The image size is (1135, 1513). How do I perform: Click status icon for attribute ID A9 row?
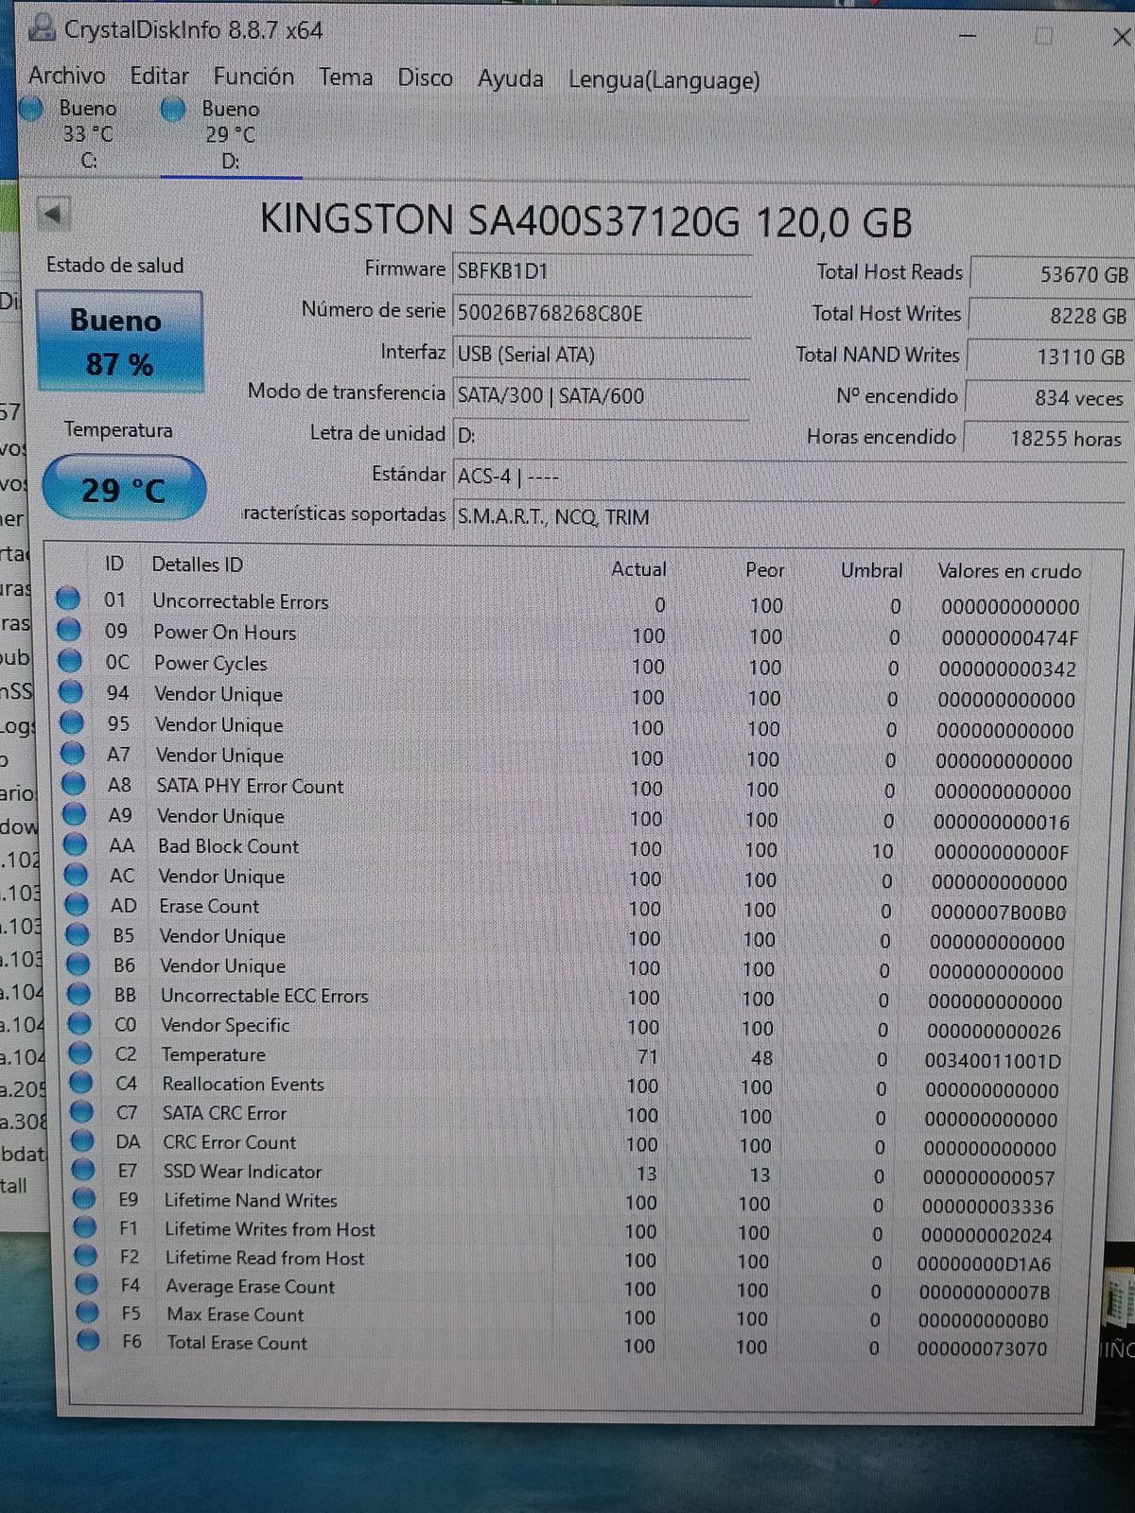pos(74,814)
